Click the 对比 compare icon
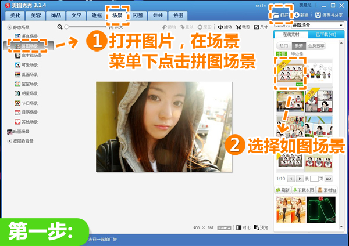This screenshot has width=349, height=246. point(238,227)
